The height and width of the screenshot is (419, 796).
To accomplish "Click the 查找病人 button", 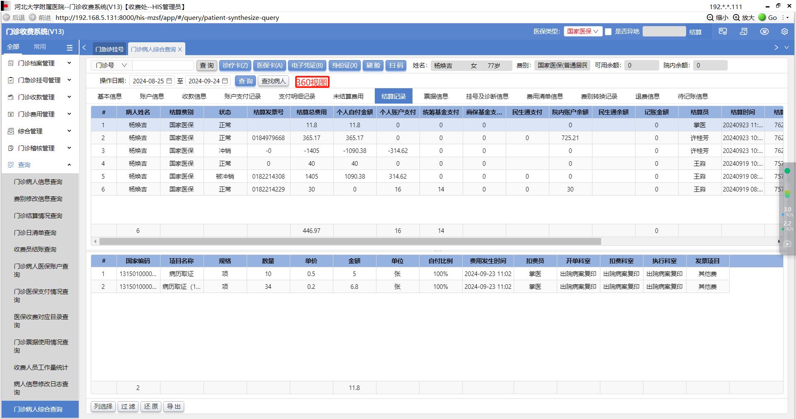I will (274, 81).
